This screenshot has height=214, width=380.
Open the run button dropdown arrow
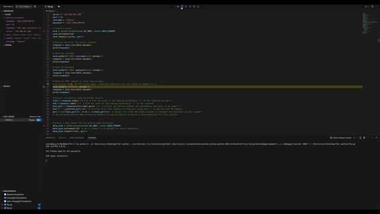point(369,7)
